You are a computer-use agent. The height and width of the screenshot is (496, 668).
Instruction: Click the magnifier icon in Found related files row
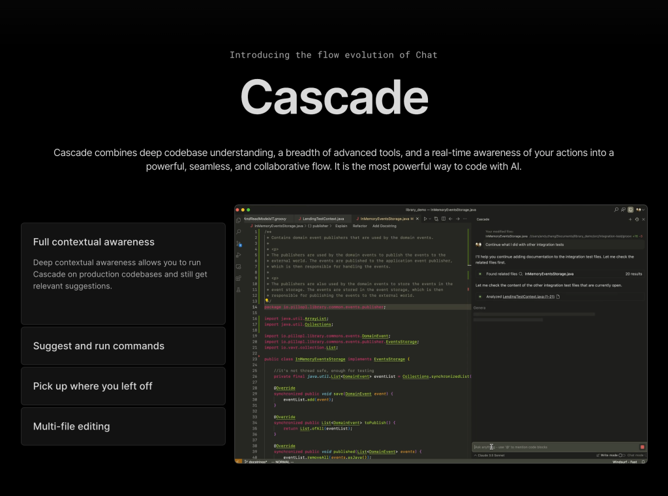coord(521,274)
